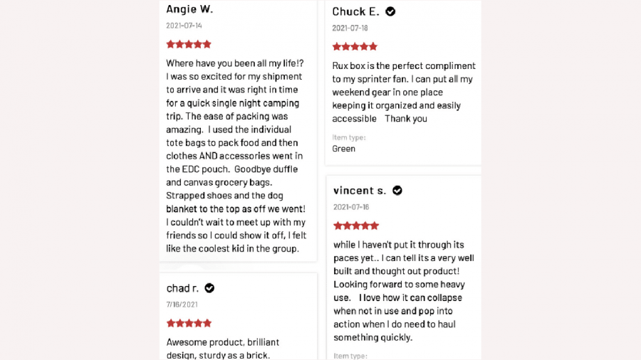Click the verified badge beside Chuck E.
Screen dimensions: 641x360
(x=390, y=11)
